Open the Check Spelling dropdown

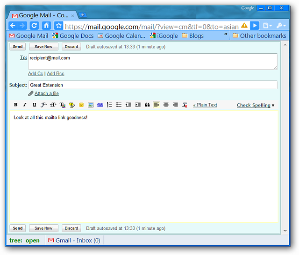point(256,106)
